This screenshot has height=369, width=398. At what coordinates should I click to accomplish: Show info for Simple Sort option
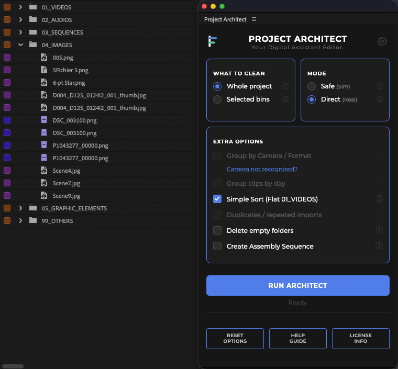click(x=379, y=199)
